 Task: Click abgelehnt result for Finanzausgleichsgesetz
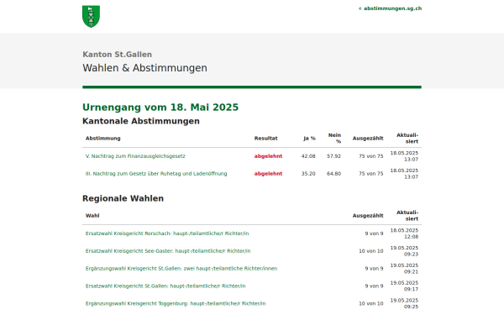(268, 156)
